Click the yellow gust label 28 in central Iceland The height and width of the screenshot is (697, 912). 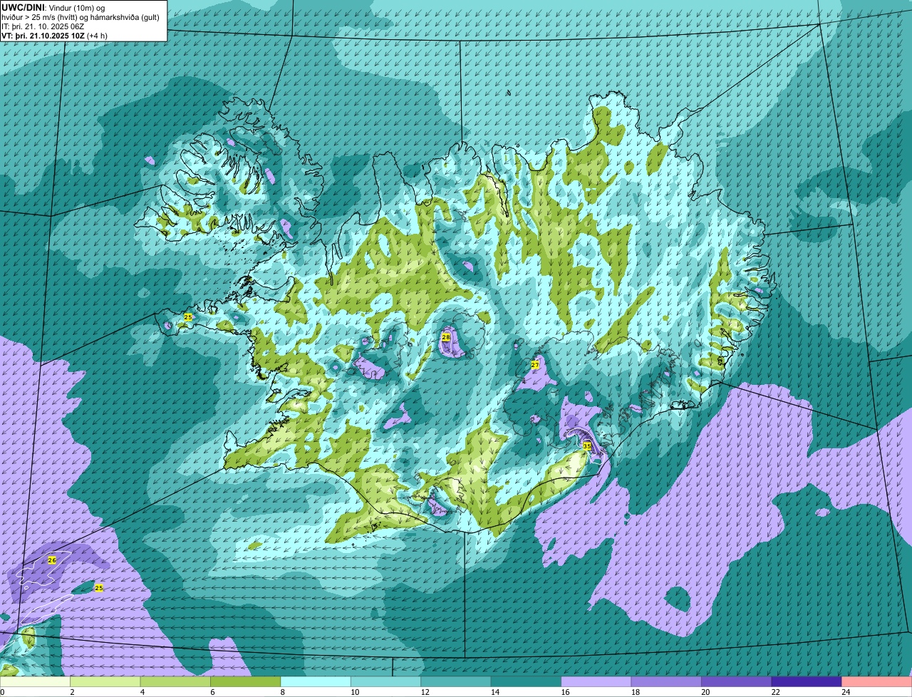[446, 337]
